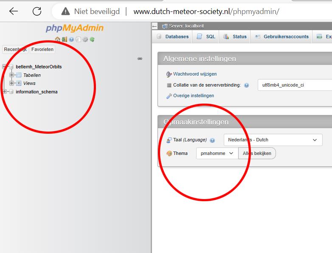Open the server connection collation dropdown
This screenshot has height=253, width=332.
click(x=295, y=85)
